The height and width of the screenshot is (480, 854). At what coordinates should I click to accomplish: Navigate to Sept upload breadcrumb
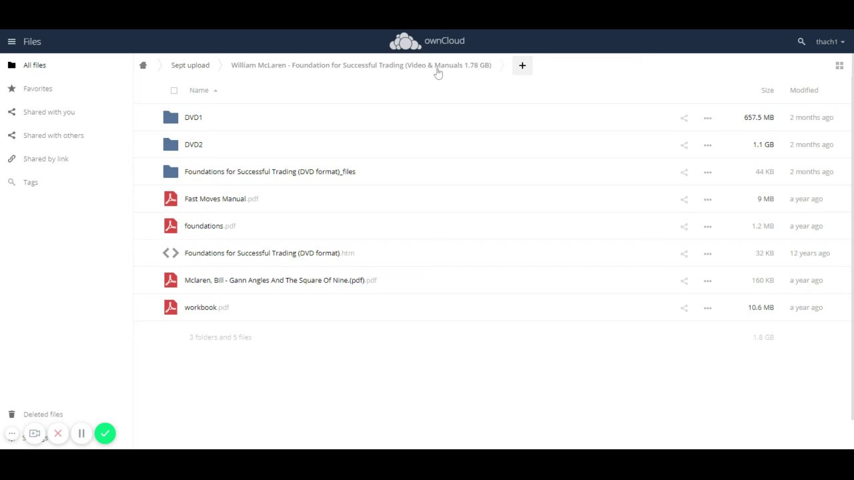pos(190,65)
